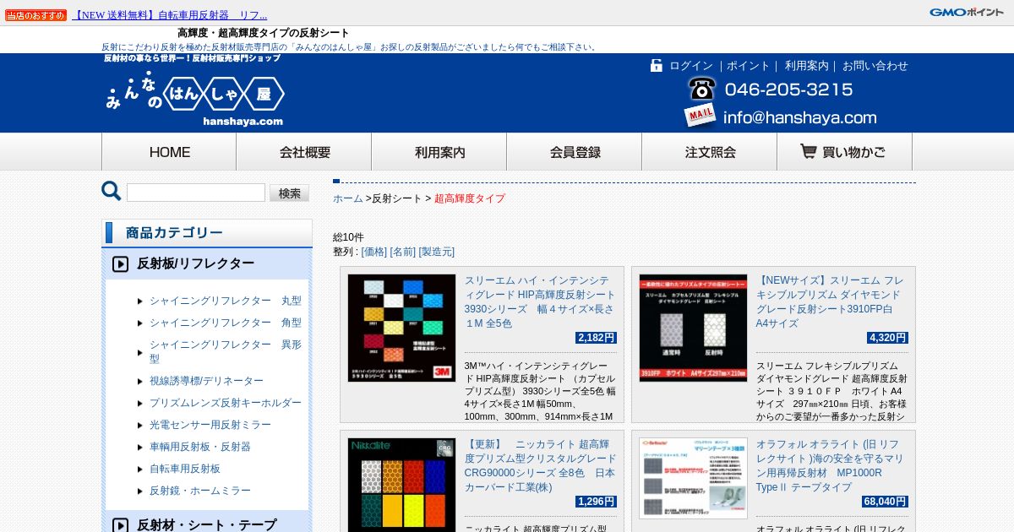This screenshot has width=1014, height=532.
Task: Open 自転車用反射板 category
Action: 185,469
